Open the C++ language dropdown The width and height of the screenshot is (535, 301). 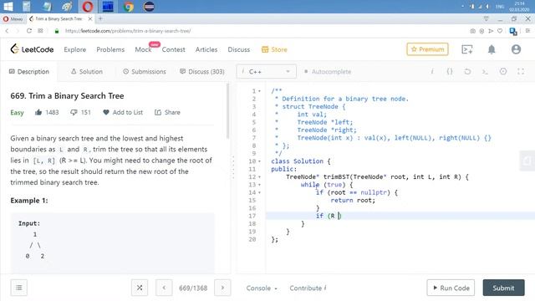coord(266,72)
